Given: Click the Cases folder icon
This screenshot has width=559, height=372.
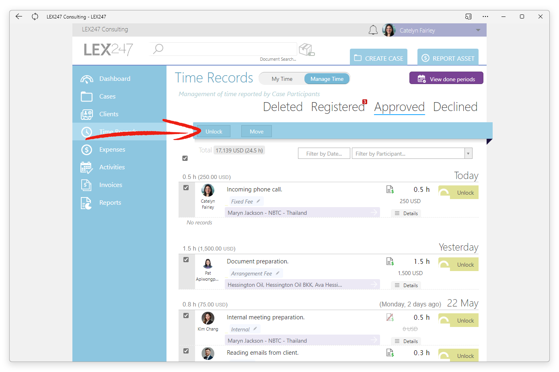Looking at the screenshot, I should pyautogui.click(x=86, y=97).
